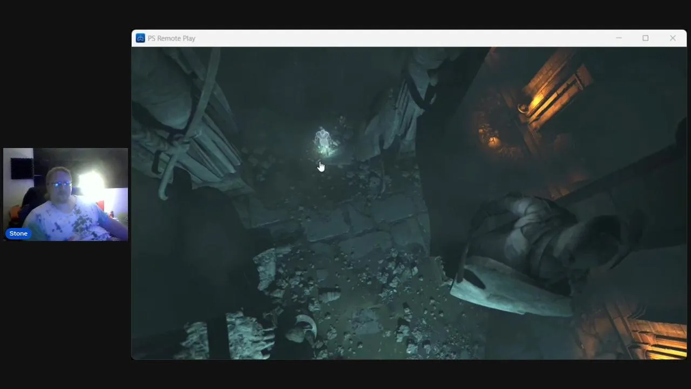691x389 pixels.
Task: Click the PS Remote Play window title
Action: 172,38
